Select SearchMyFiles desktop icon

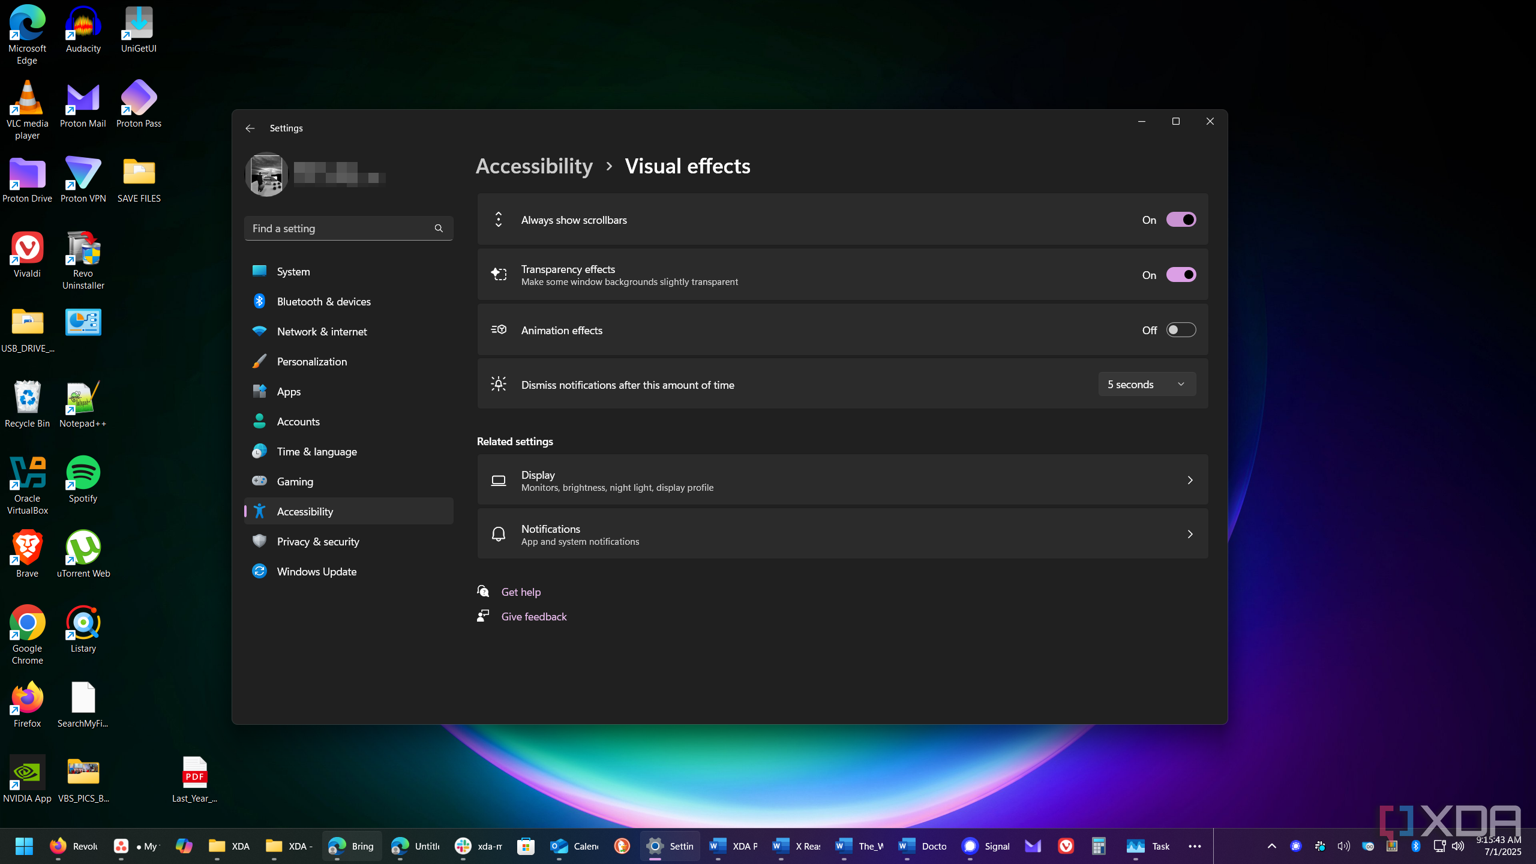point(83,705)
